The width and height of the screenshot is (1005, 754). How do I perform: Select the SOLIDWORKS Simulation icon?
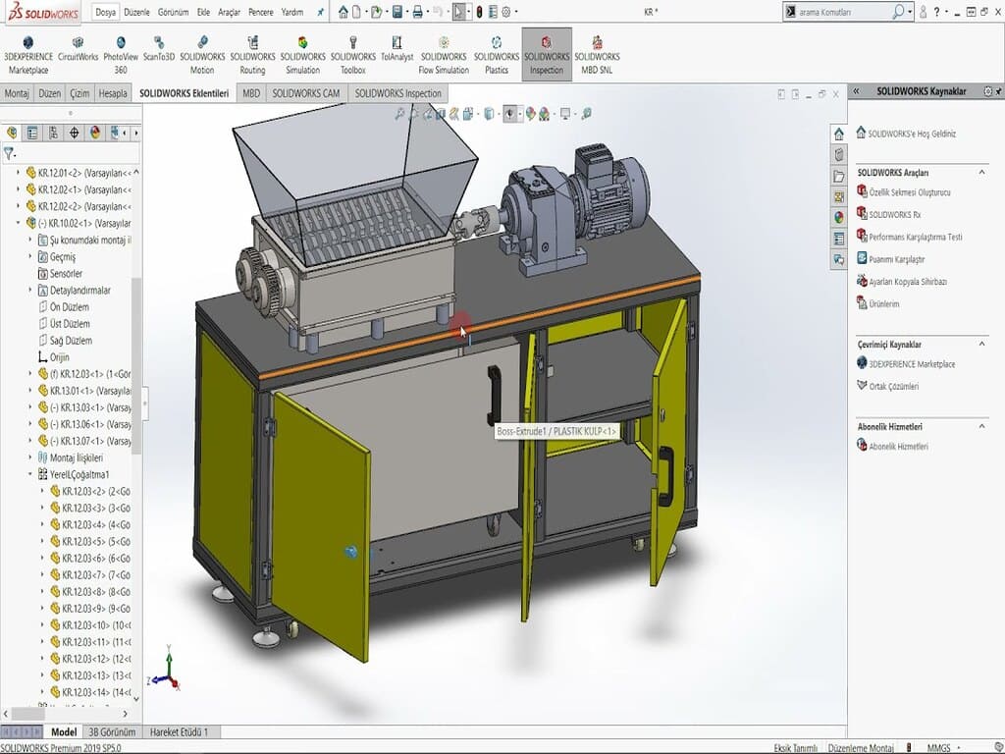click(x=301, y=44)
